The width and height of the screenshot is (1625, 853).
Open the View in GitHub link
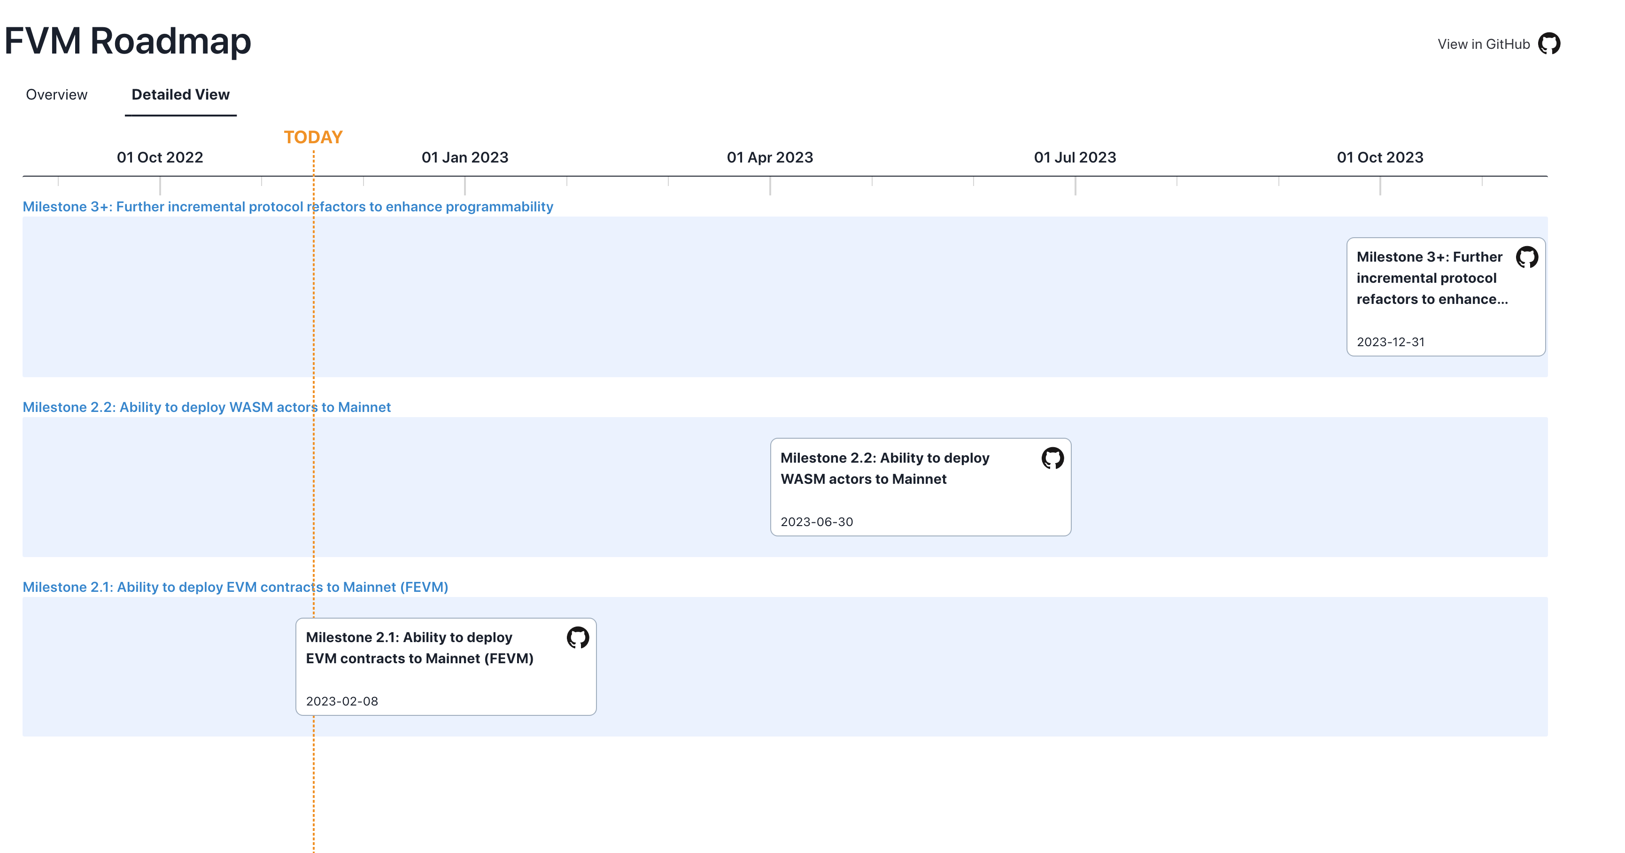coord(1483,44)
